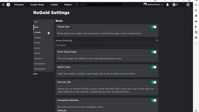The width and height of the screenshot is (199, 112).
Task: Turn off Navigation Buttons switch
Action: pos(154,100)
